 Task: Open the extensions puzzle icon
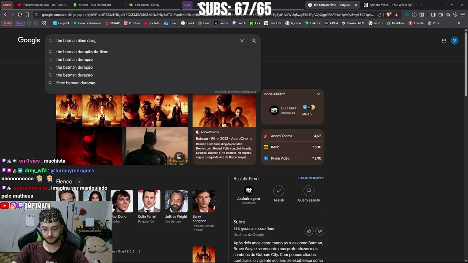point(414,15)
